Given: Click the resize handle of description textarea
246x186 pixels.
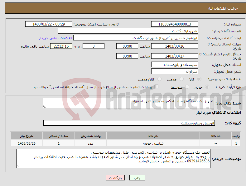Looking at the screenshot, I should (x=45, y=106).
